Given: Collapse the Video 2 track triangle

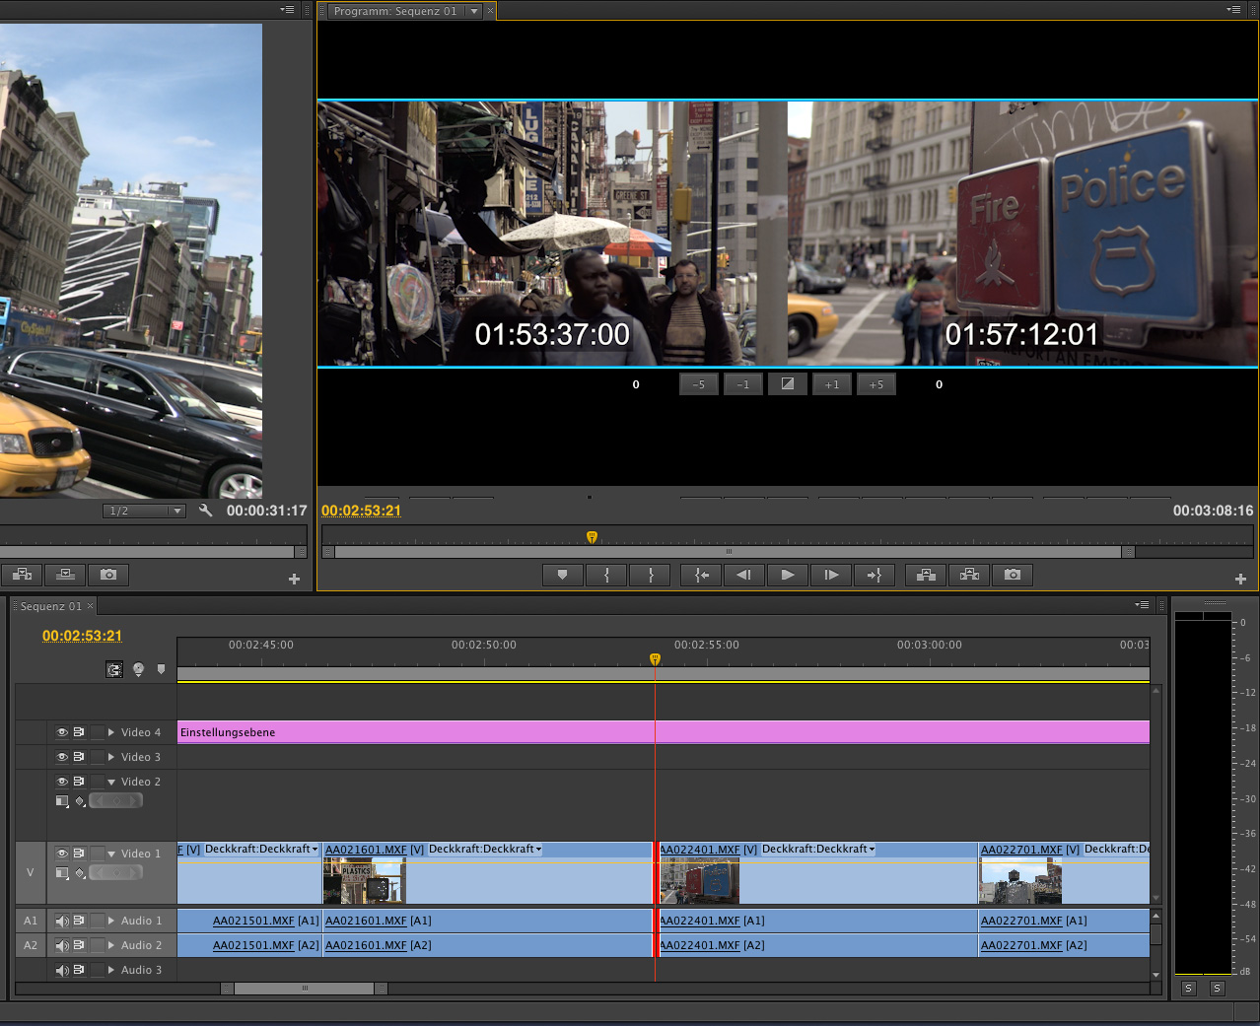Looking at the screenshot, I should [111, 782].
